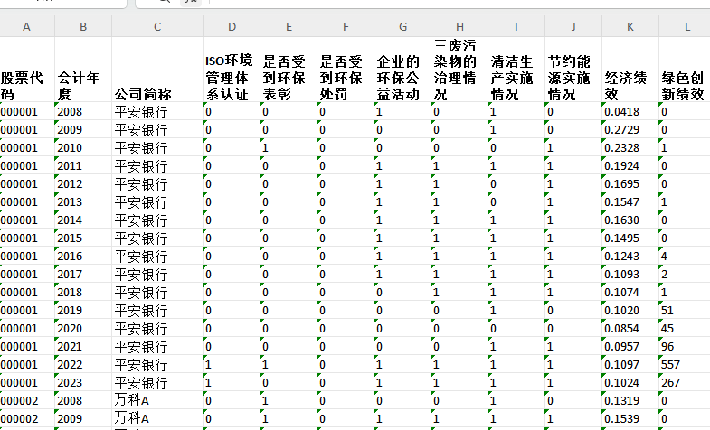Screen dimensions: 710x430
Task: Select green innovation cell 267
Action: pyautogui.click(x=685, y=382)
